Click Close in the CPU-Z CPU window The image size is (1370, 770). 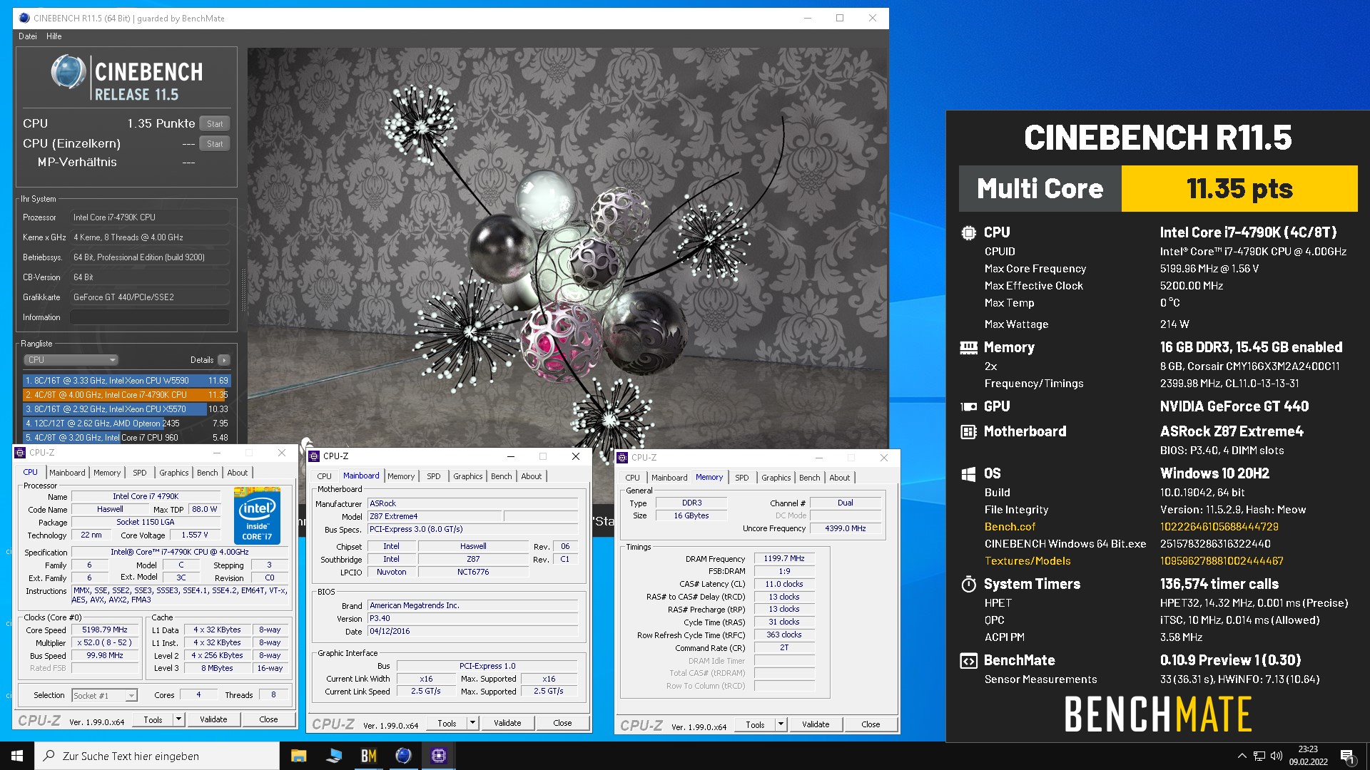pyautogui.click(x=268, y=719)
